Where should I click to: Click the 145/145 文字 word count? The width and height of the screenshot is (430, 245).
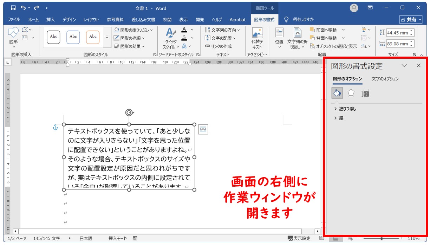click(x=47, y=238)
